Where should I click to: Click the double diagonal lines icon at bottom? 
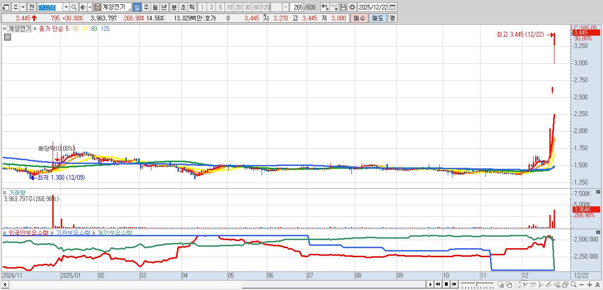click(549, 284)
